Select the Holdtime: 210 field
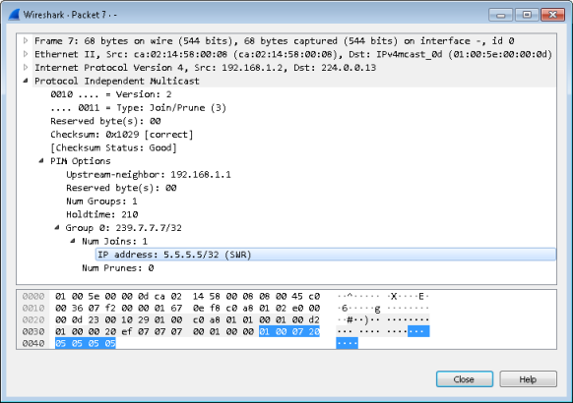Image resolution: width=573 pixels, height=403 pixels. (x=102, y=214)
